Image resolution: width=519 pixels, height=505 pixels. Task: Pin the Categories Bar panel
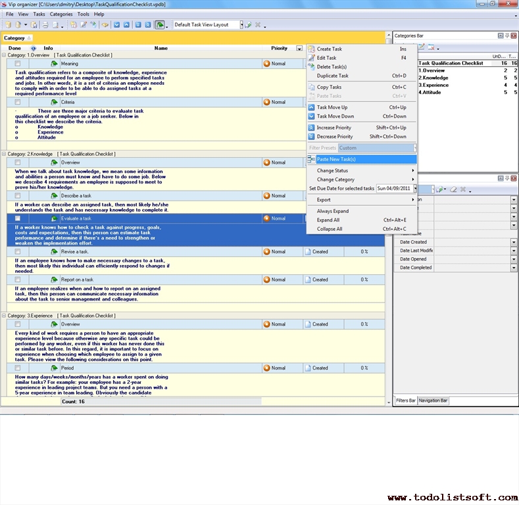[507, 36]
